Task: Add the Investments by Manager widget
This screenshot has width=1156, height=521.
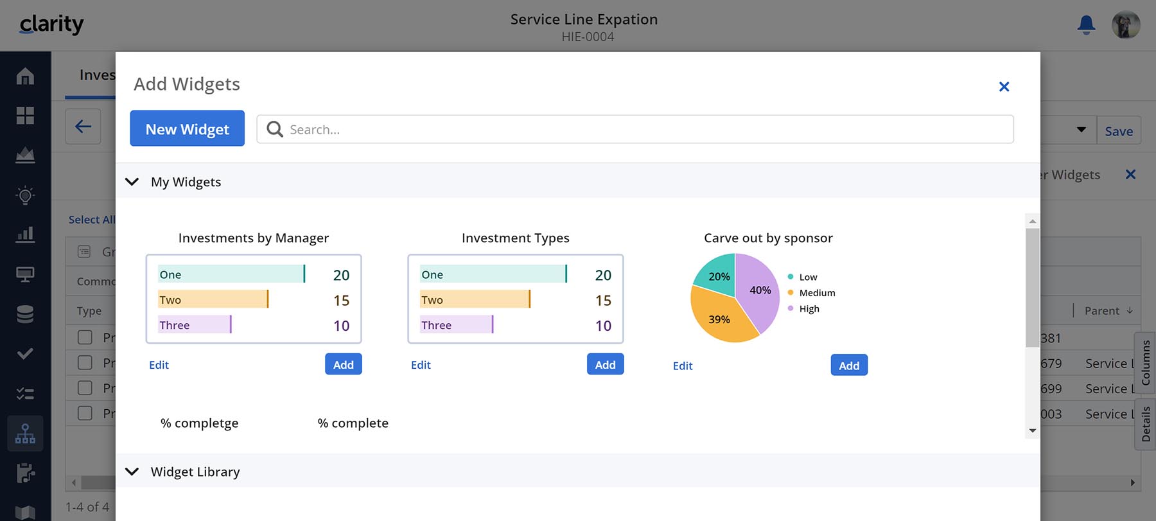Action: [x=344, y=364]
